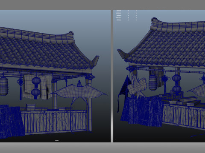Image resolution: width=205 pixels, height=153 pixels.
Task: Select the hanging cloth in the left viewport
Action: tap(37, 87)
